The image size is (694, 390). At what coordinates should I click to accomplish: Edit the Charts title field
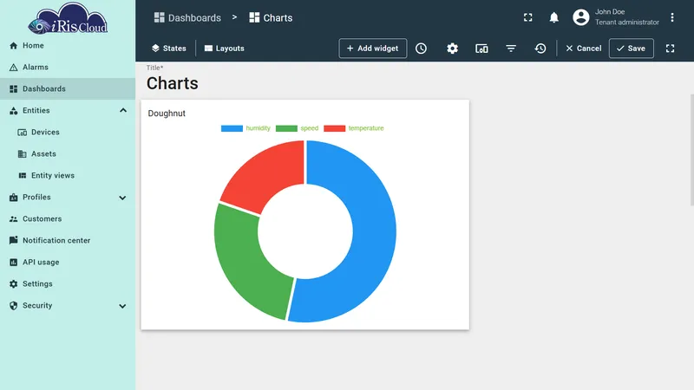(x=173, y=83)
